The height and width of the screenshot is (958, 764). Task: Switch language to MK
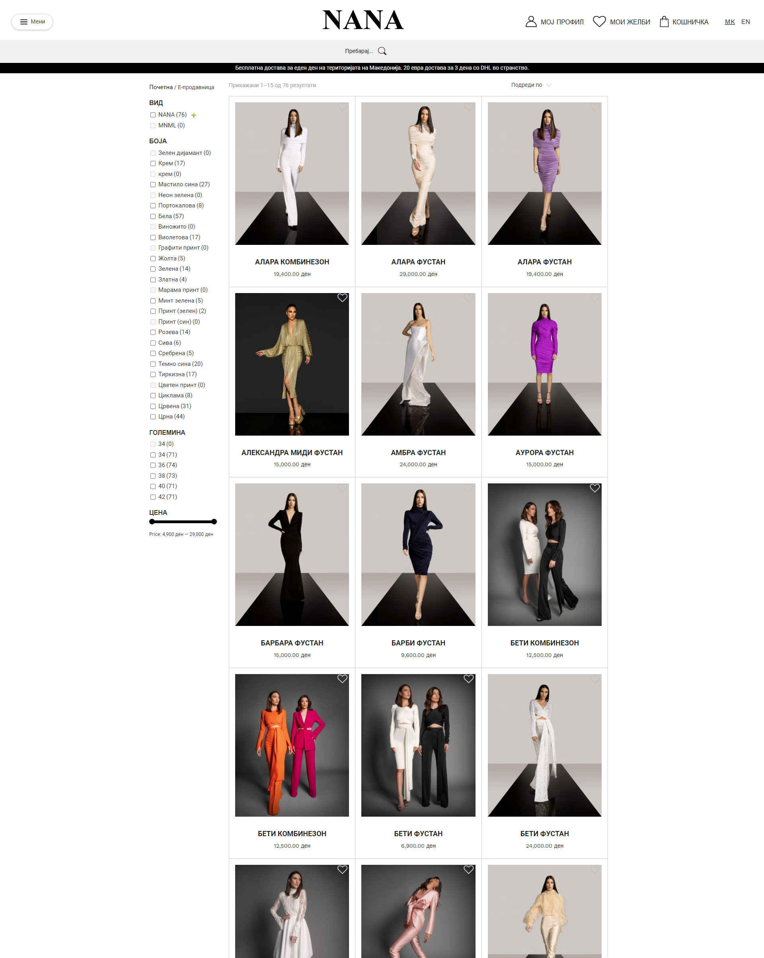coord(730,22)
